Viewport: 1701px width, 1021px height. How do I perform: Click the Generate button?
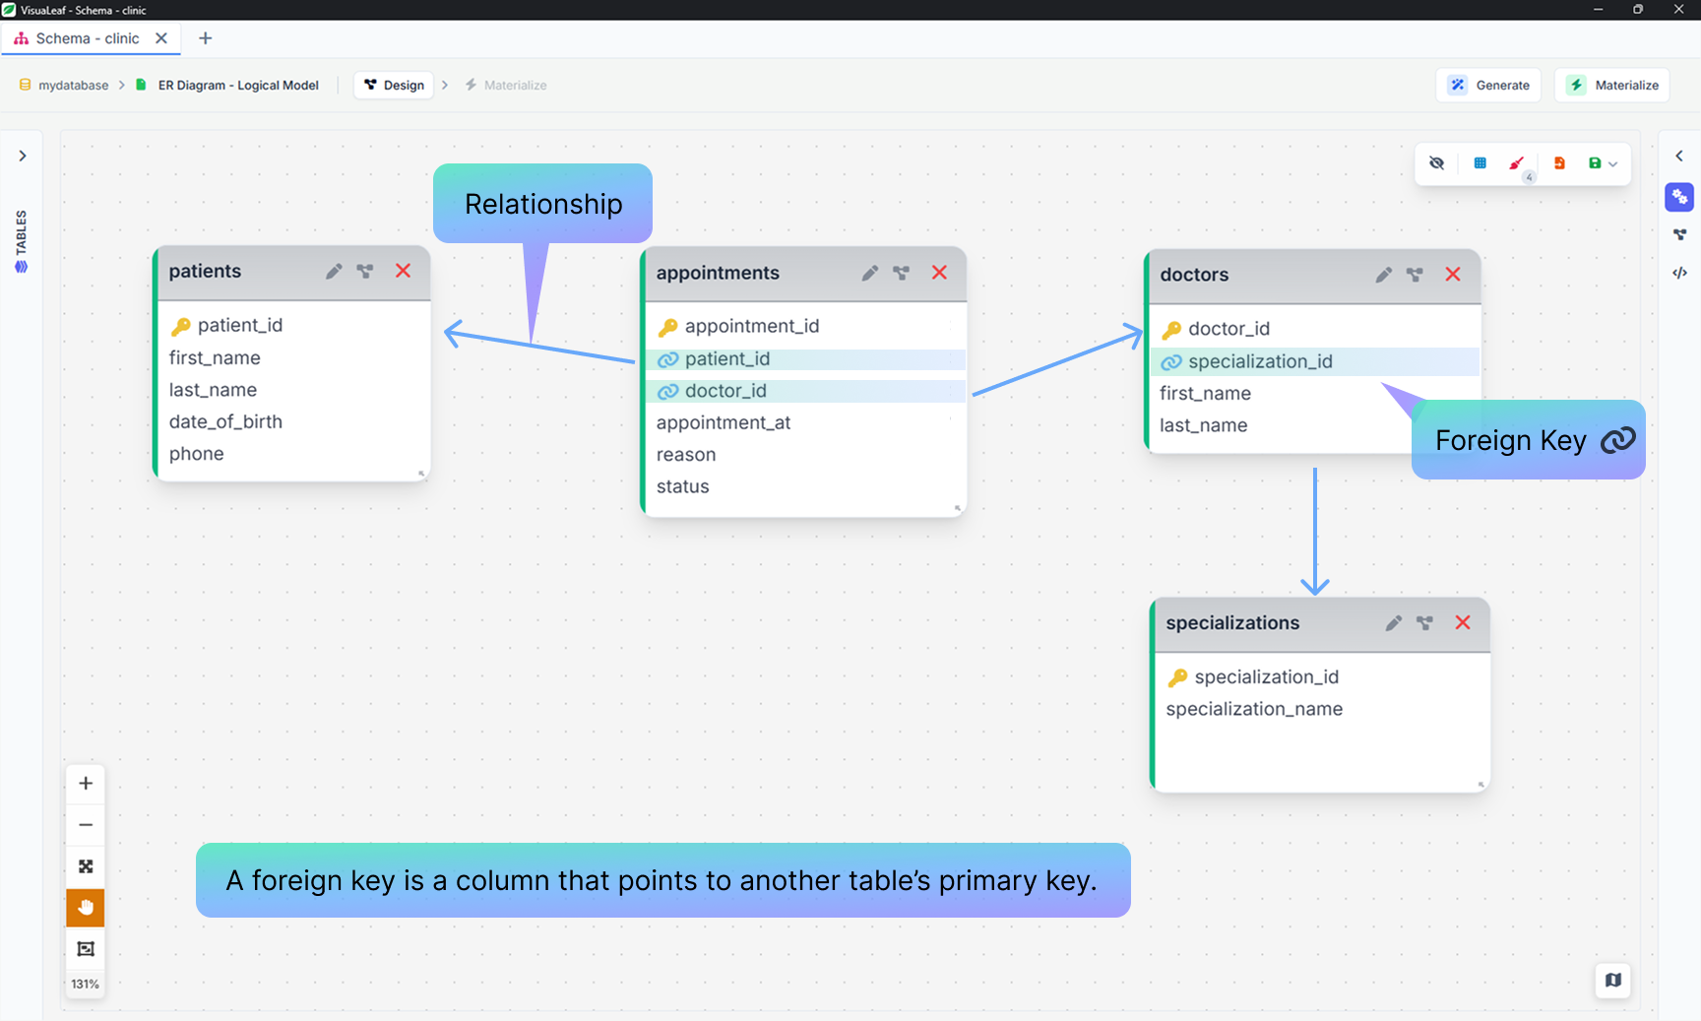click(x=1489, y=86)
